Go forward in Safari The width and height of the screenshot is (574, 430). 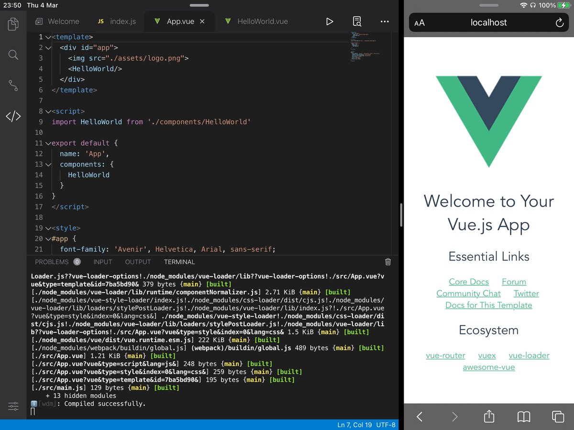click(x=454, y=417)
